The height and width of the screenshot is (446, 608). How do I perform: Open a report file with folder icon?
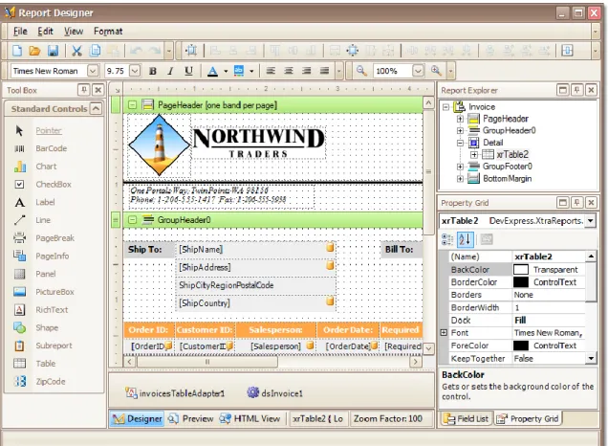tap(34, 51)
